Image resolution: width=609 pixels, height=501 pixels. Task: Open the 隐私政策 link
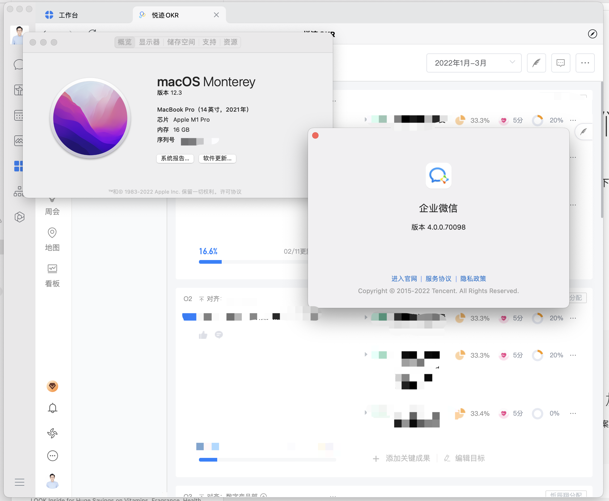coord(473,279)
